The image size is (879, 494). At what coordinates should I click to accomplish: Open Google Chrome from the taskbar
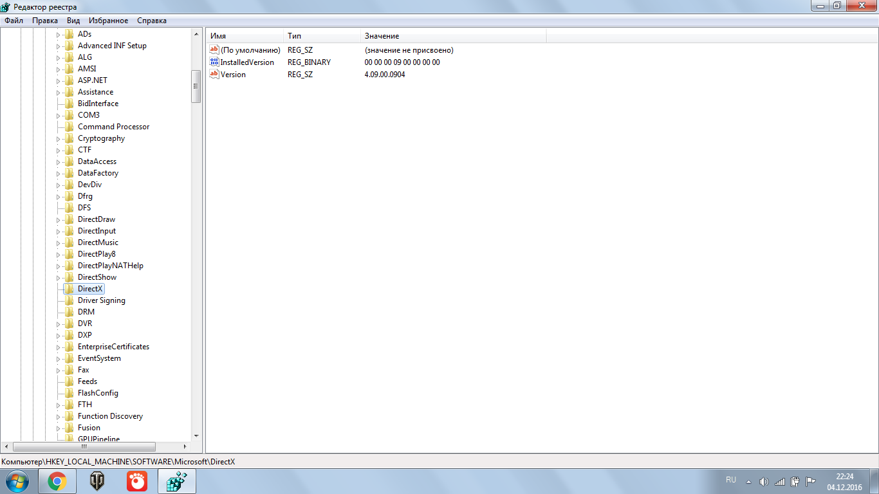point(57,481)
